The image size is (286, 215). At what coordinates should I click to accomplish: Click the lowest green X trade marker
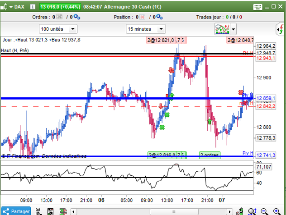pyautogui.click(x=162, y=127)
